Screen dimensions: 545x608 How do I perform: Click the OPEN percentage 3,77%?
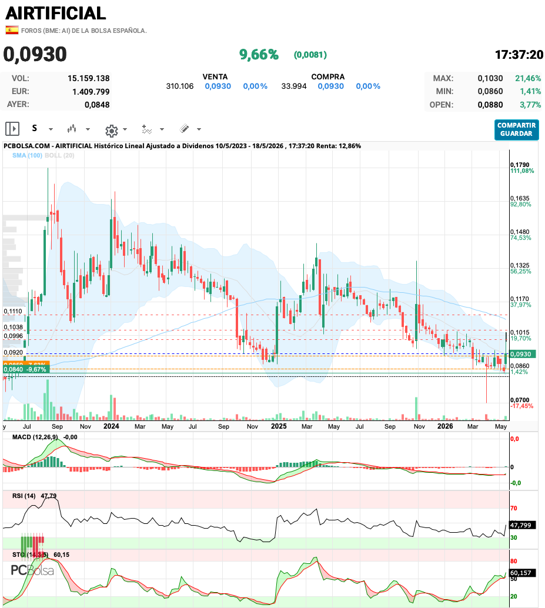530,105
